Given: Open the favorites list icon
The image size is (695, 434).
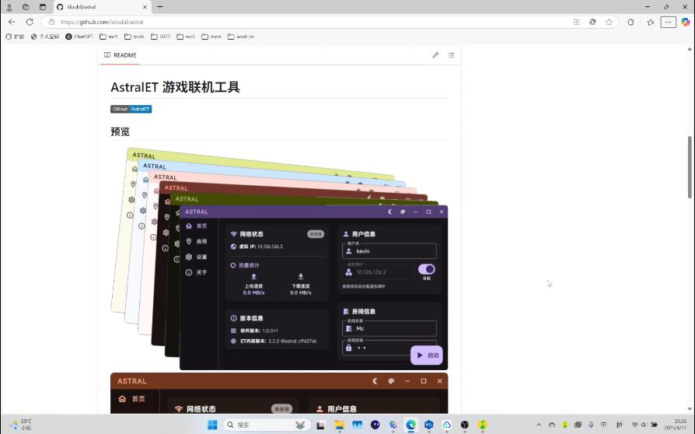Looking at the screenshot, I should [650, 22].
